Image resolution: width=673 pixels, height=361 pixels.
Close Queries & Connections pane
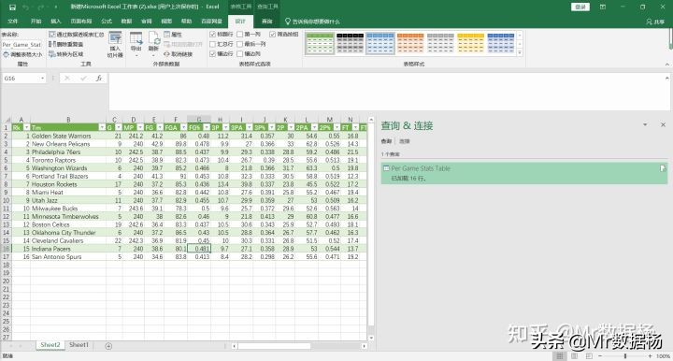pos(663,124)
